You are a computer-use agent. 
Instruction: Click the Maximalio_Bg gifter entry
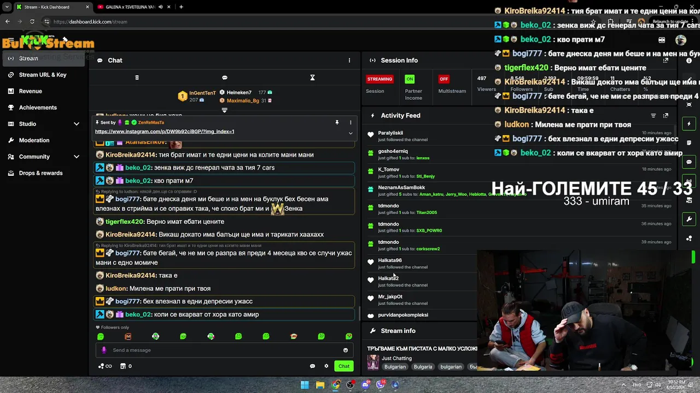[x=243, y=100]
